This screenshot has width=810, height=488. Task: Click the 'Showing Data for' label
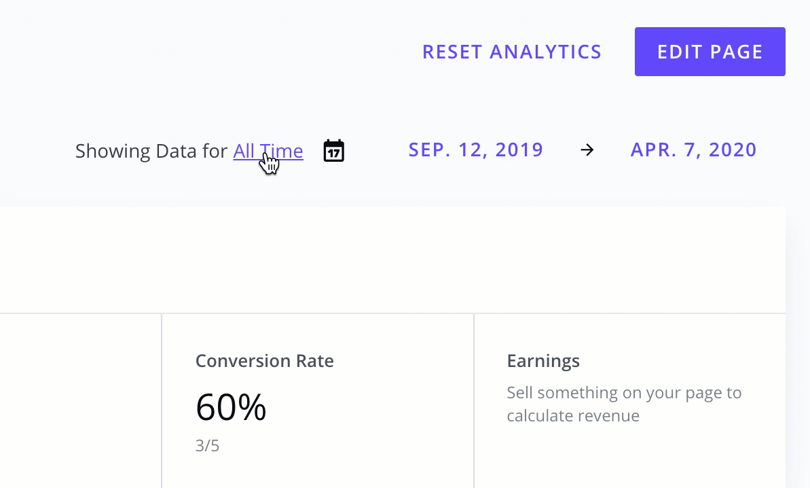(151, 151)
